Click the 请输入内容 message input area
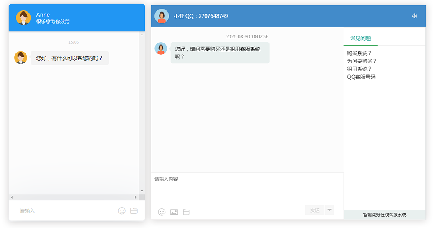 coord(247,188)
